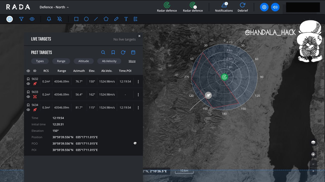325x182 pixels.
Task: Choose the pentagon polygon tool
Action: tap(106, 19)
